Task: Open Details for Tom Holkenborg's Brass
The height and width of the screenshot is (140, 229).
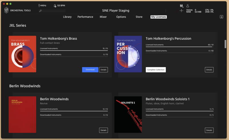Action: click(x=103, y=70)
